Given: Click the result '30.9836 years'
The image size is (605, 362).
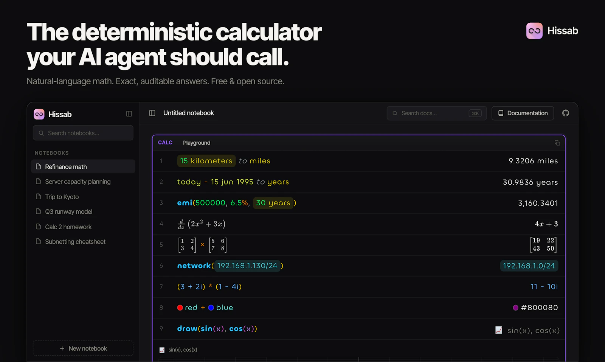Looking at the screenshot, I should (531, 182).
